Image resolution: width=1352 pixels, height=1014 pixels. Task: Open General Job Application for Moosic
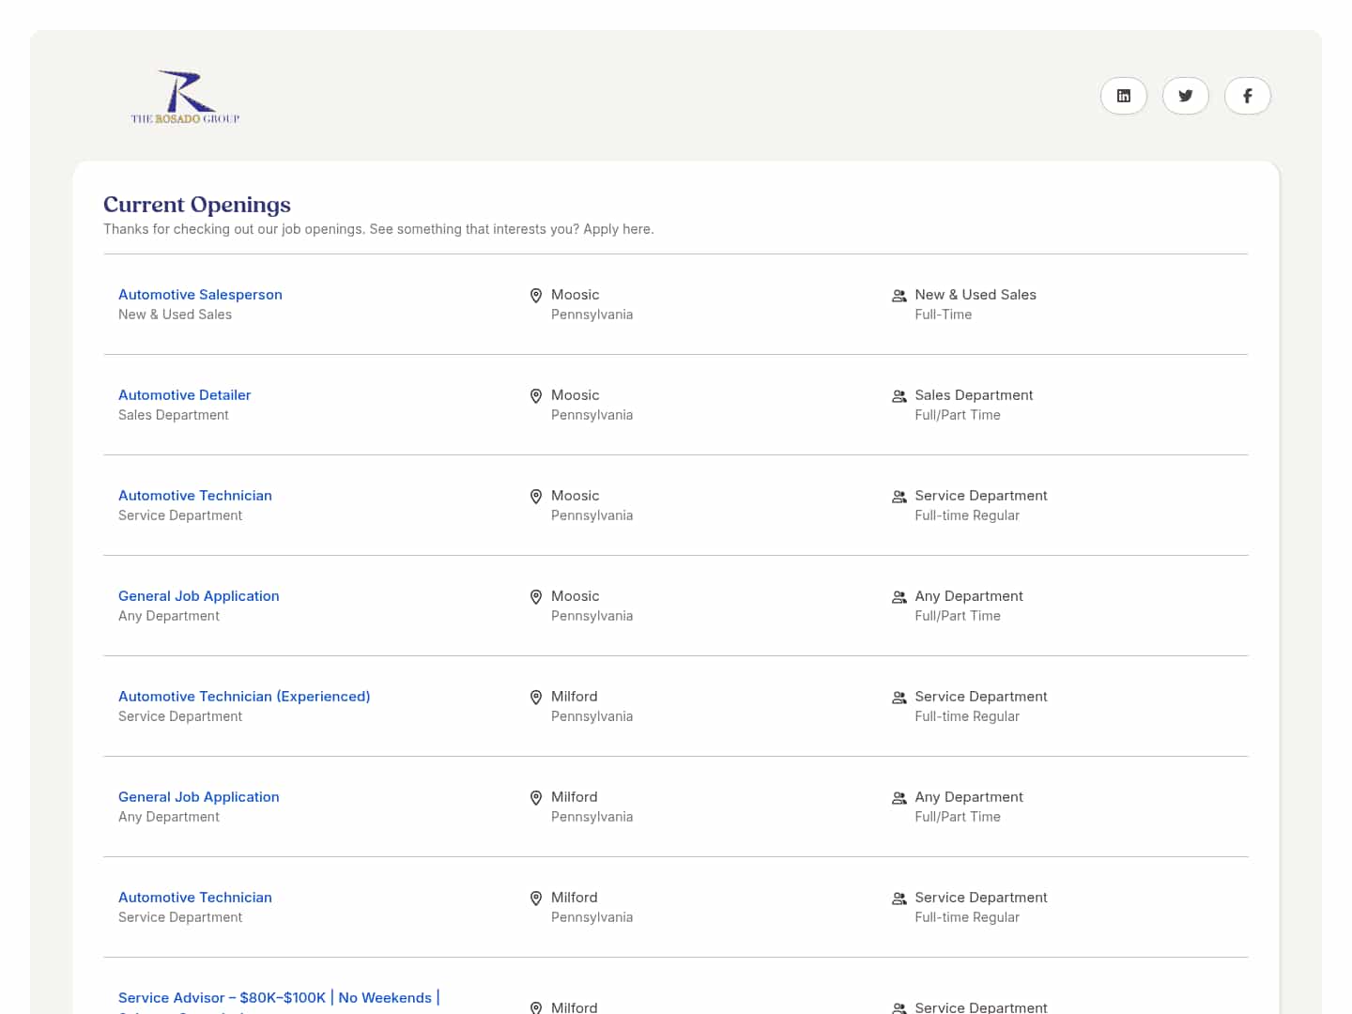tap(198, 596)
